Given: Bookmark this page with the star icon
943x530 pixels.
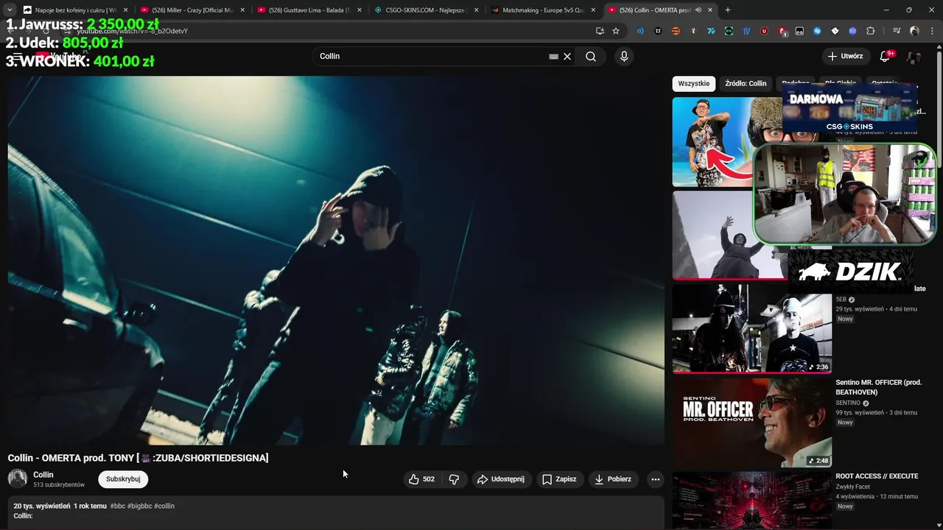Looking at the screenshot, I should coord(616,31).
